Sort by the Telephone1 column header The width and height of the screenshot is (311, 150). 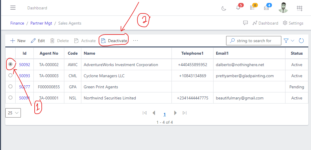pos(193,53)
